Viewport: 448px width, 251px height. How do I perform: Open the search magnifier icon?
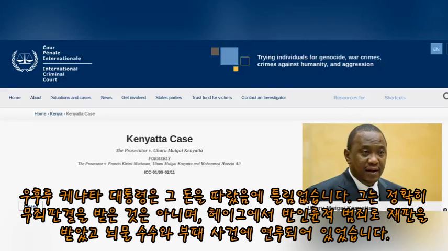click(x=445, y=96)
